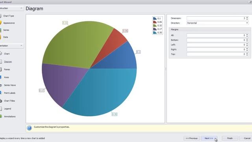Increase the Top margin value
The image size is (252, 142).
click(247, 53)
